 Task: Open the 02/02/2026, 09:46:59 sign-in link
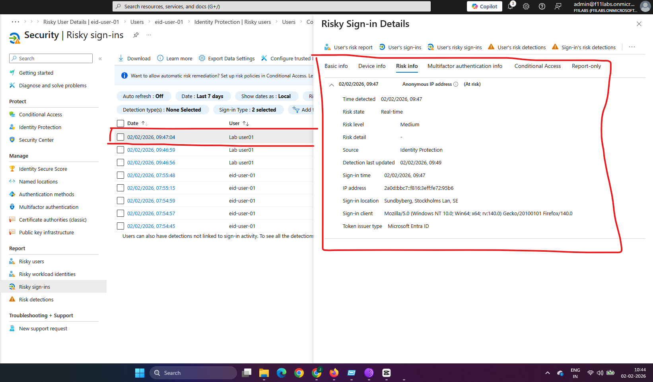(151, 150)
